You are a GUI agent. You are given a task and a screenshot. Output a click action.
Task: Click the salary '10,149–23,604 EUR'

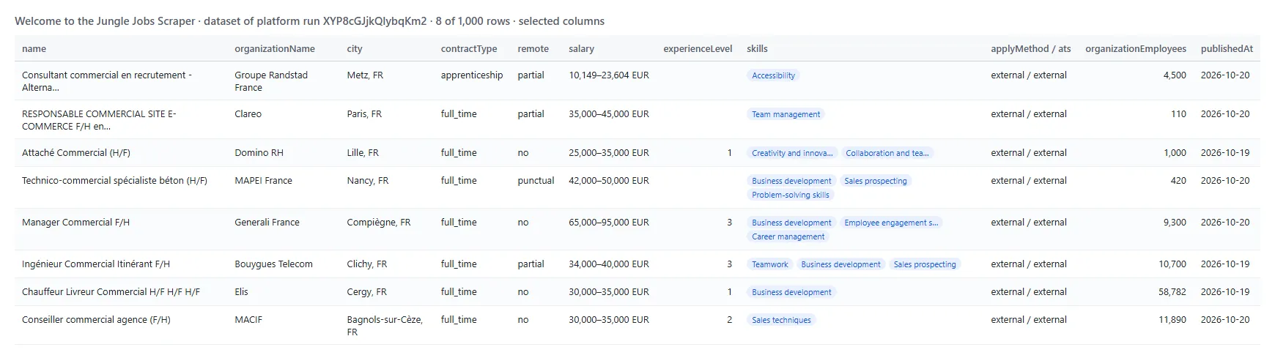click(609, 75)
